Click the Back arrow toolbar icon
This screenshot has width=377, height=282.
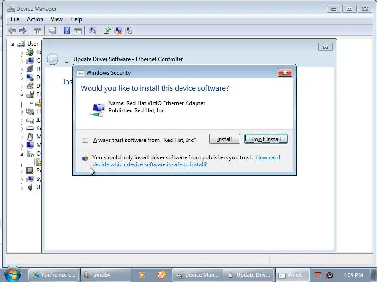click(x=12, y=31)
